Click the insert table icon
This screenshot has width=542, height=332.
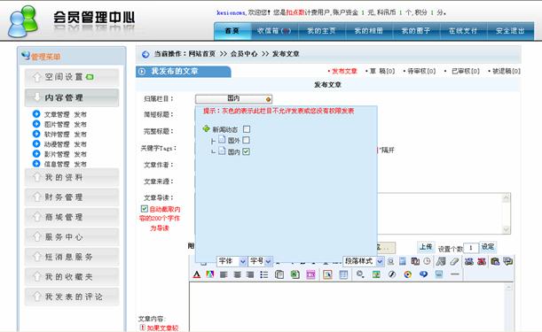[x=343, y=274]
